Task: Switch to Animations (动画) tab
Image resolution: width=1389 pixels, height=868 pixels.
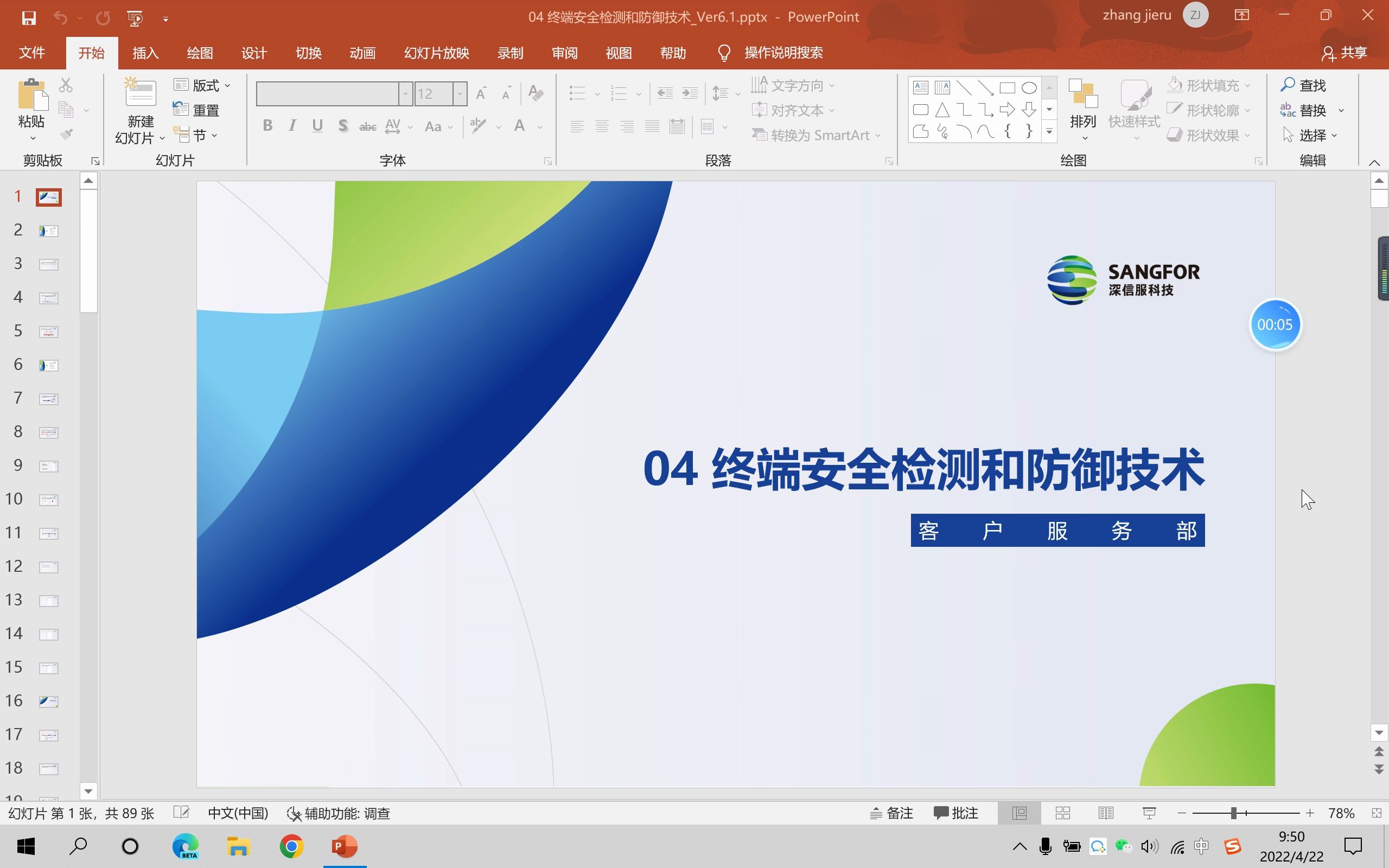Action: click(x=362, y=53)
